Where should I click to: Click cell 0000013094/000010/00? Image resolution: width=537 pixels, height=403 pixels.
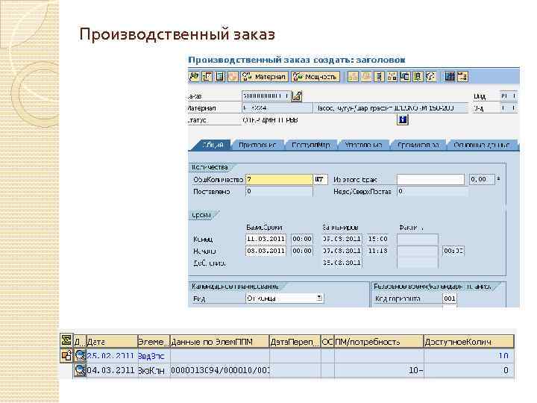click(x=220, y=370)
